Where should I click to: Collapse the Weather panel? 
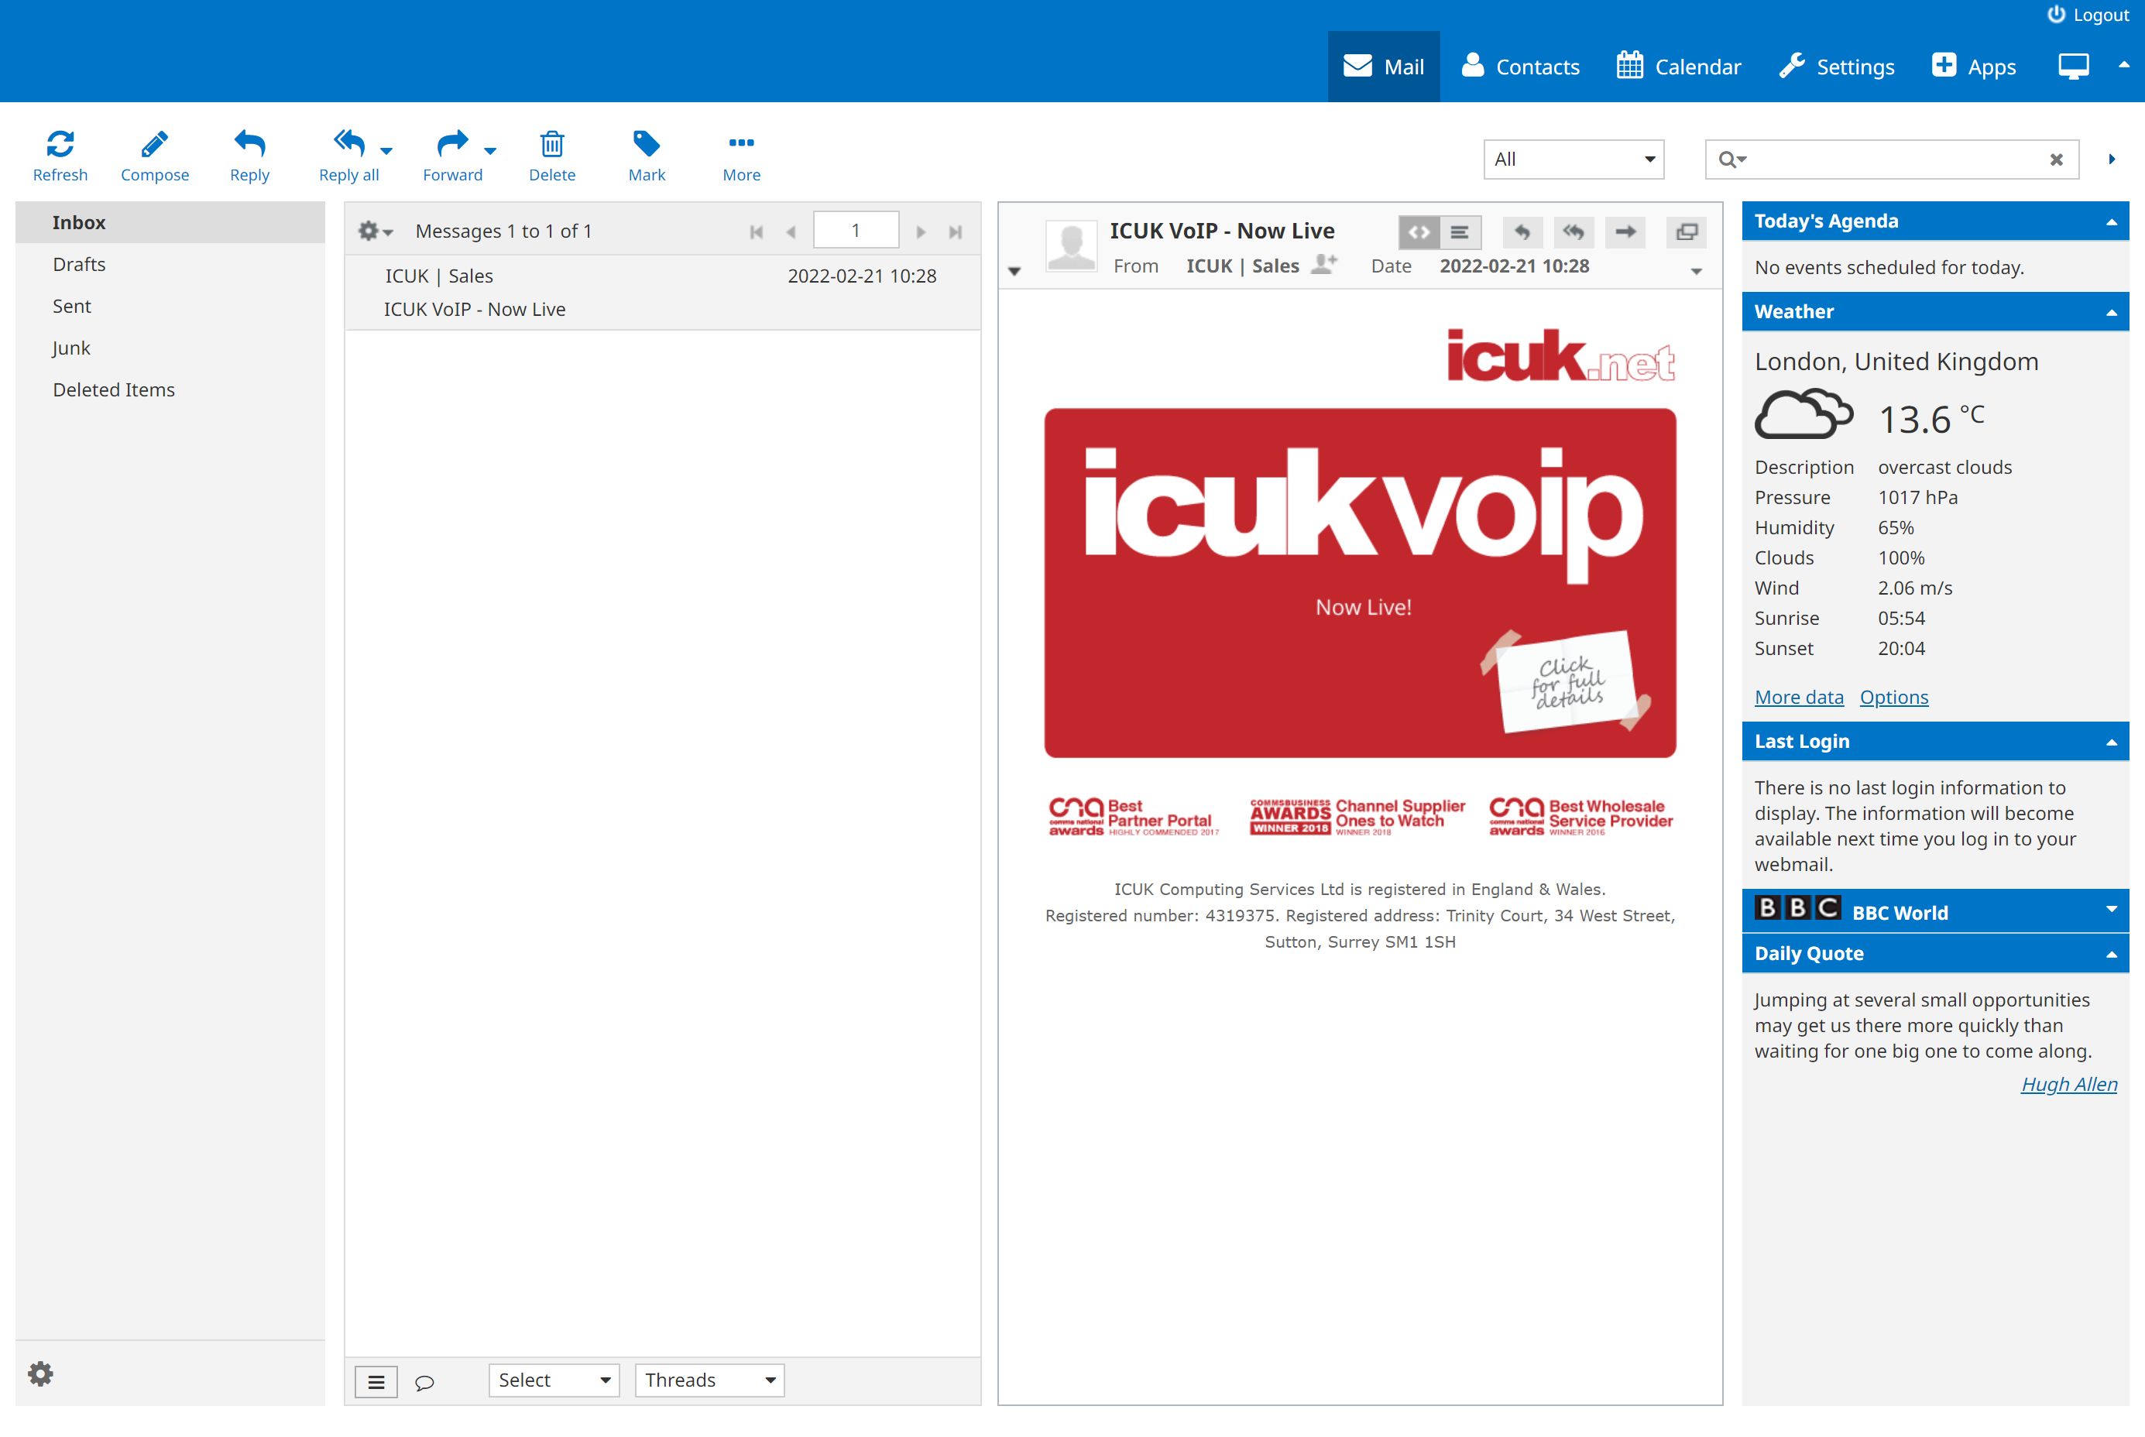pos(2111,313)
